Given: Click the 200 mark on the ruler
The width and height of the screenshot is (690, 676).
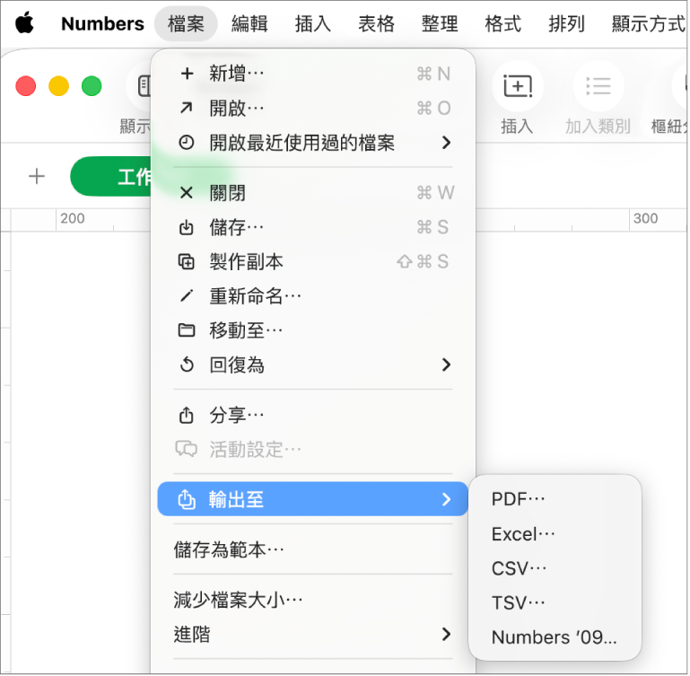Looking at the screenshot, I should [x=73, y=218].
